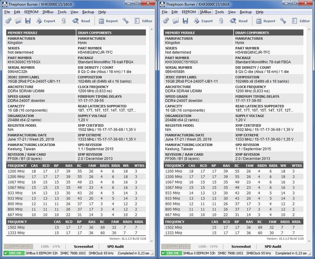Screen dimensions: 315x259
Task: Open the Edit menu in the right window
Action: [x=175, y=12]
